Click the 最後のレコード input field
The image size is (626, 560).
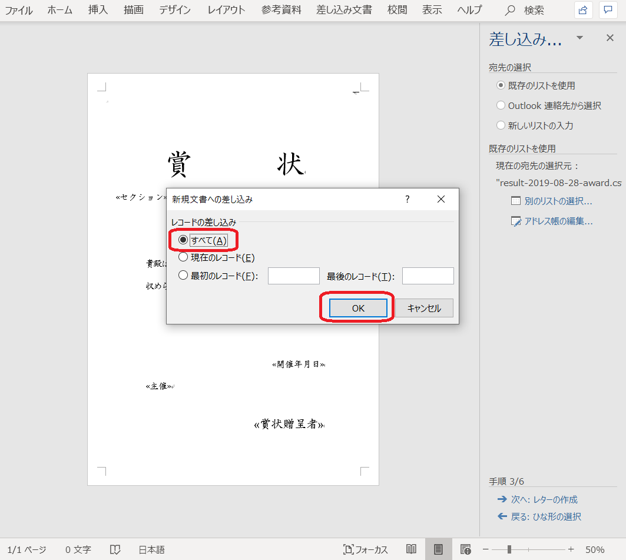pyautogui.click(x=428, y=276)
